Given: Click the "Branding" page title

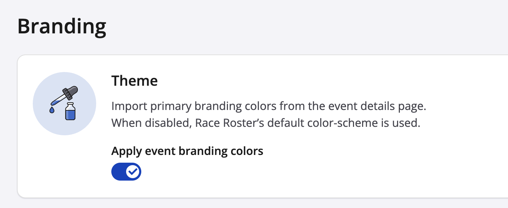Looking at the screenshot, I should click(62, 26).
